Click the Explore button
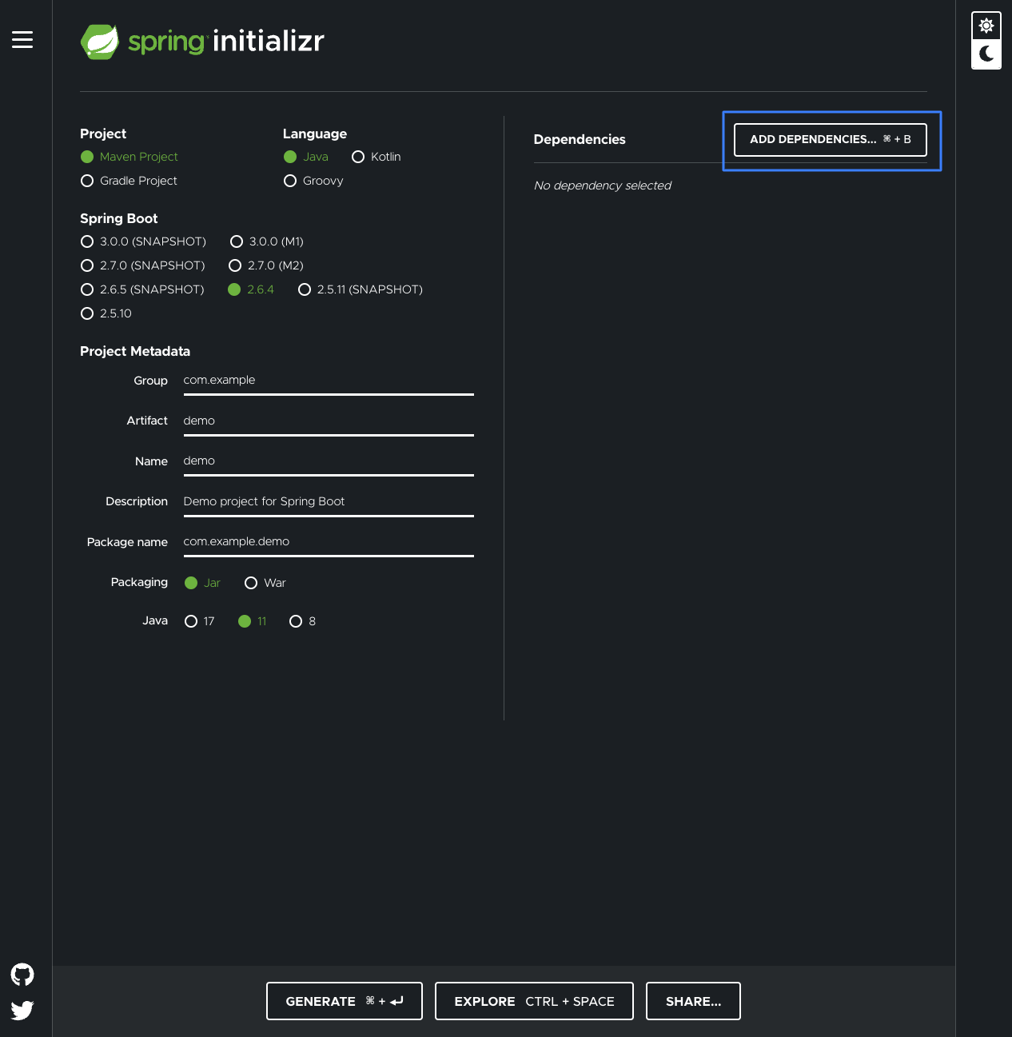Screen dimensions: 1012x1037 [x=534, y=1001]
